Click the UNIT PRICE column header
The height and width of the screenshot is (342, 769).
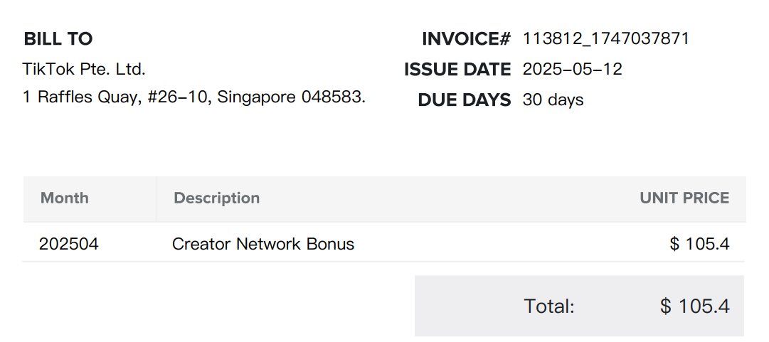pos(684,198)
